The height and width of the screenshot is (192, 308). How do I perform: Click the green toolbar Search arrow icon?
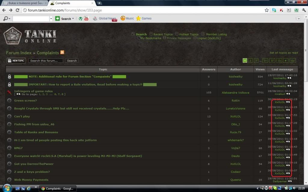tap(57, 19)
